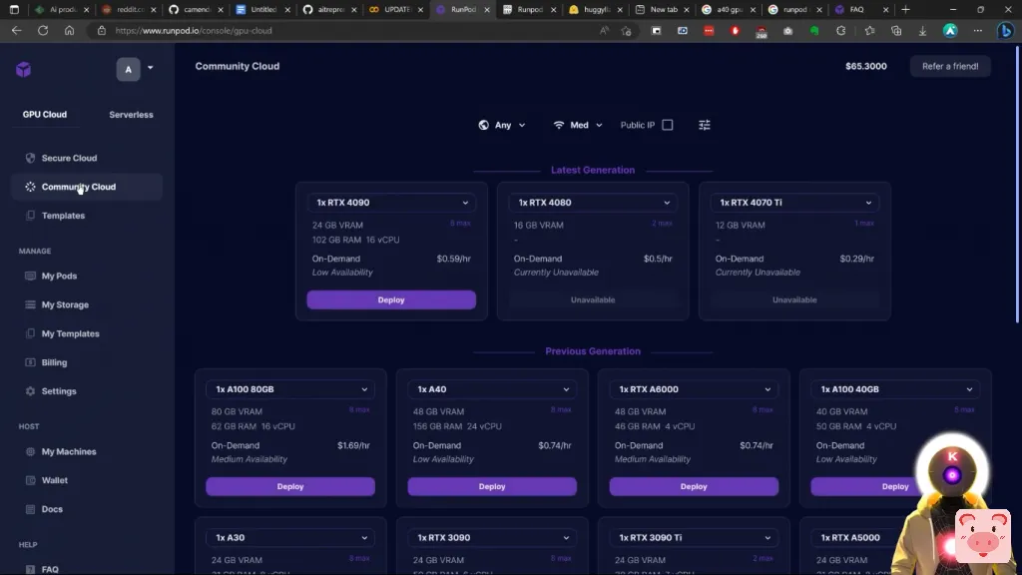Click the Docs icon
The height and width of the screenshot is (575, 1022).
pyautogui.click(x=30, y=509)
